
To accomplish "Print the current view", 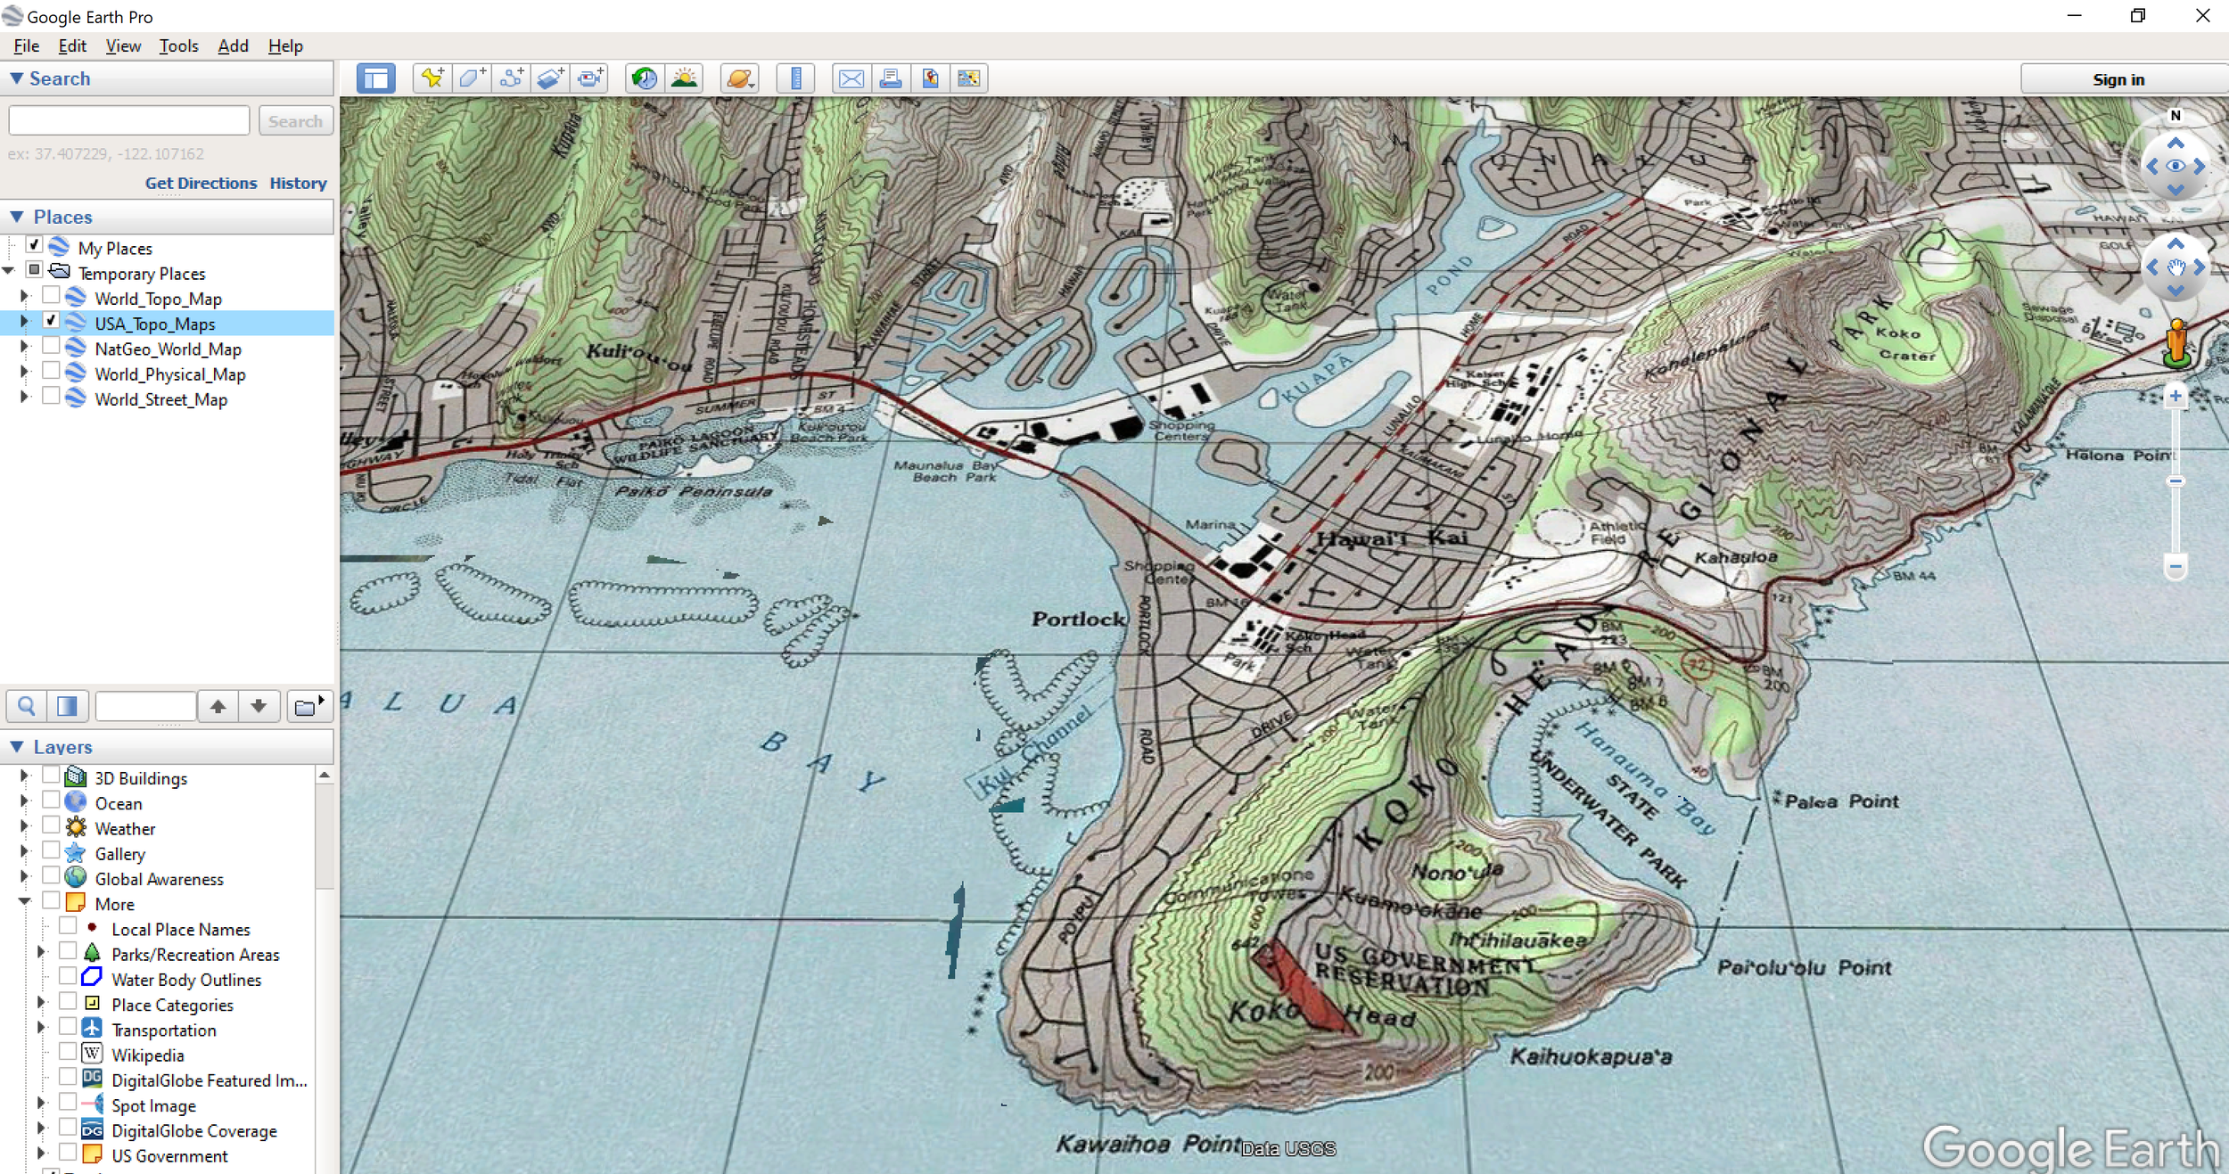I will pos(891,78).
